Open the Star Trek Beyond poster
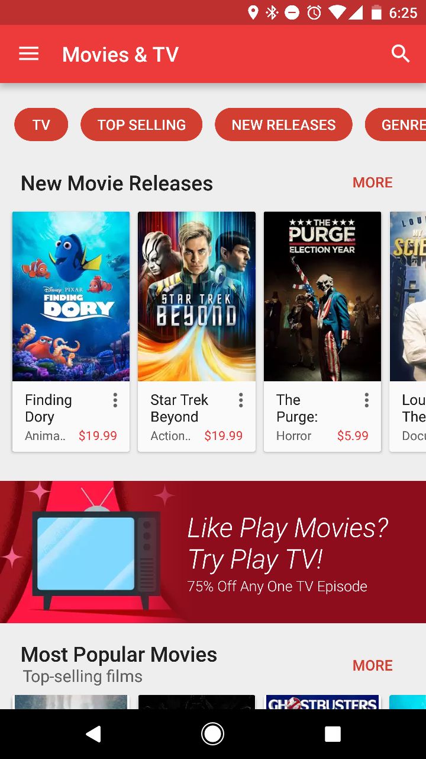Image resolution: width=426 pixels, height=759 pixels. coord(196,296)
